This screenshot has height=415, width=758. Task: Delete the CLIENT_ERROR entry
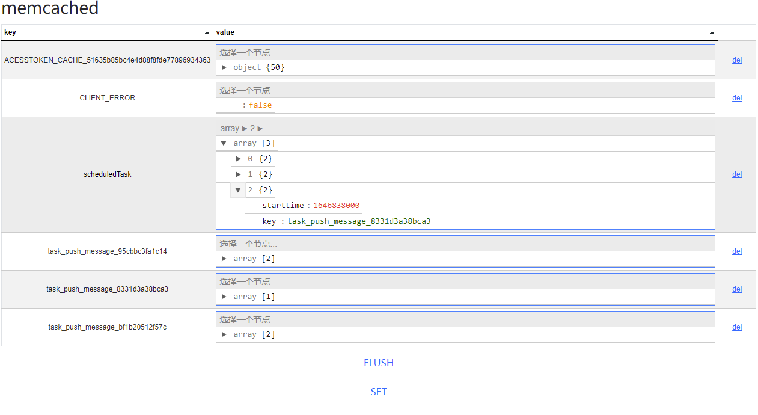tap(737, 98)
